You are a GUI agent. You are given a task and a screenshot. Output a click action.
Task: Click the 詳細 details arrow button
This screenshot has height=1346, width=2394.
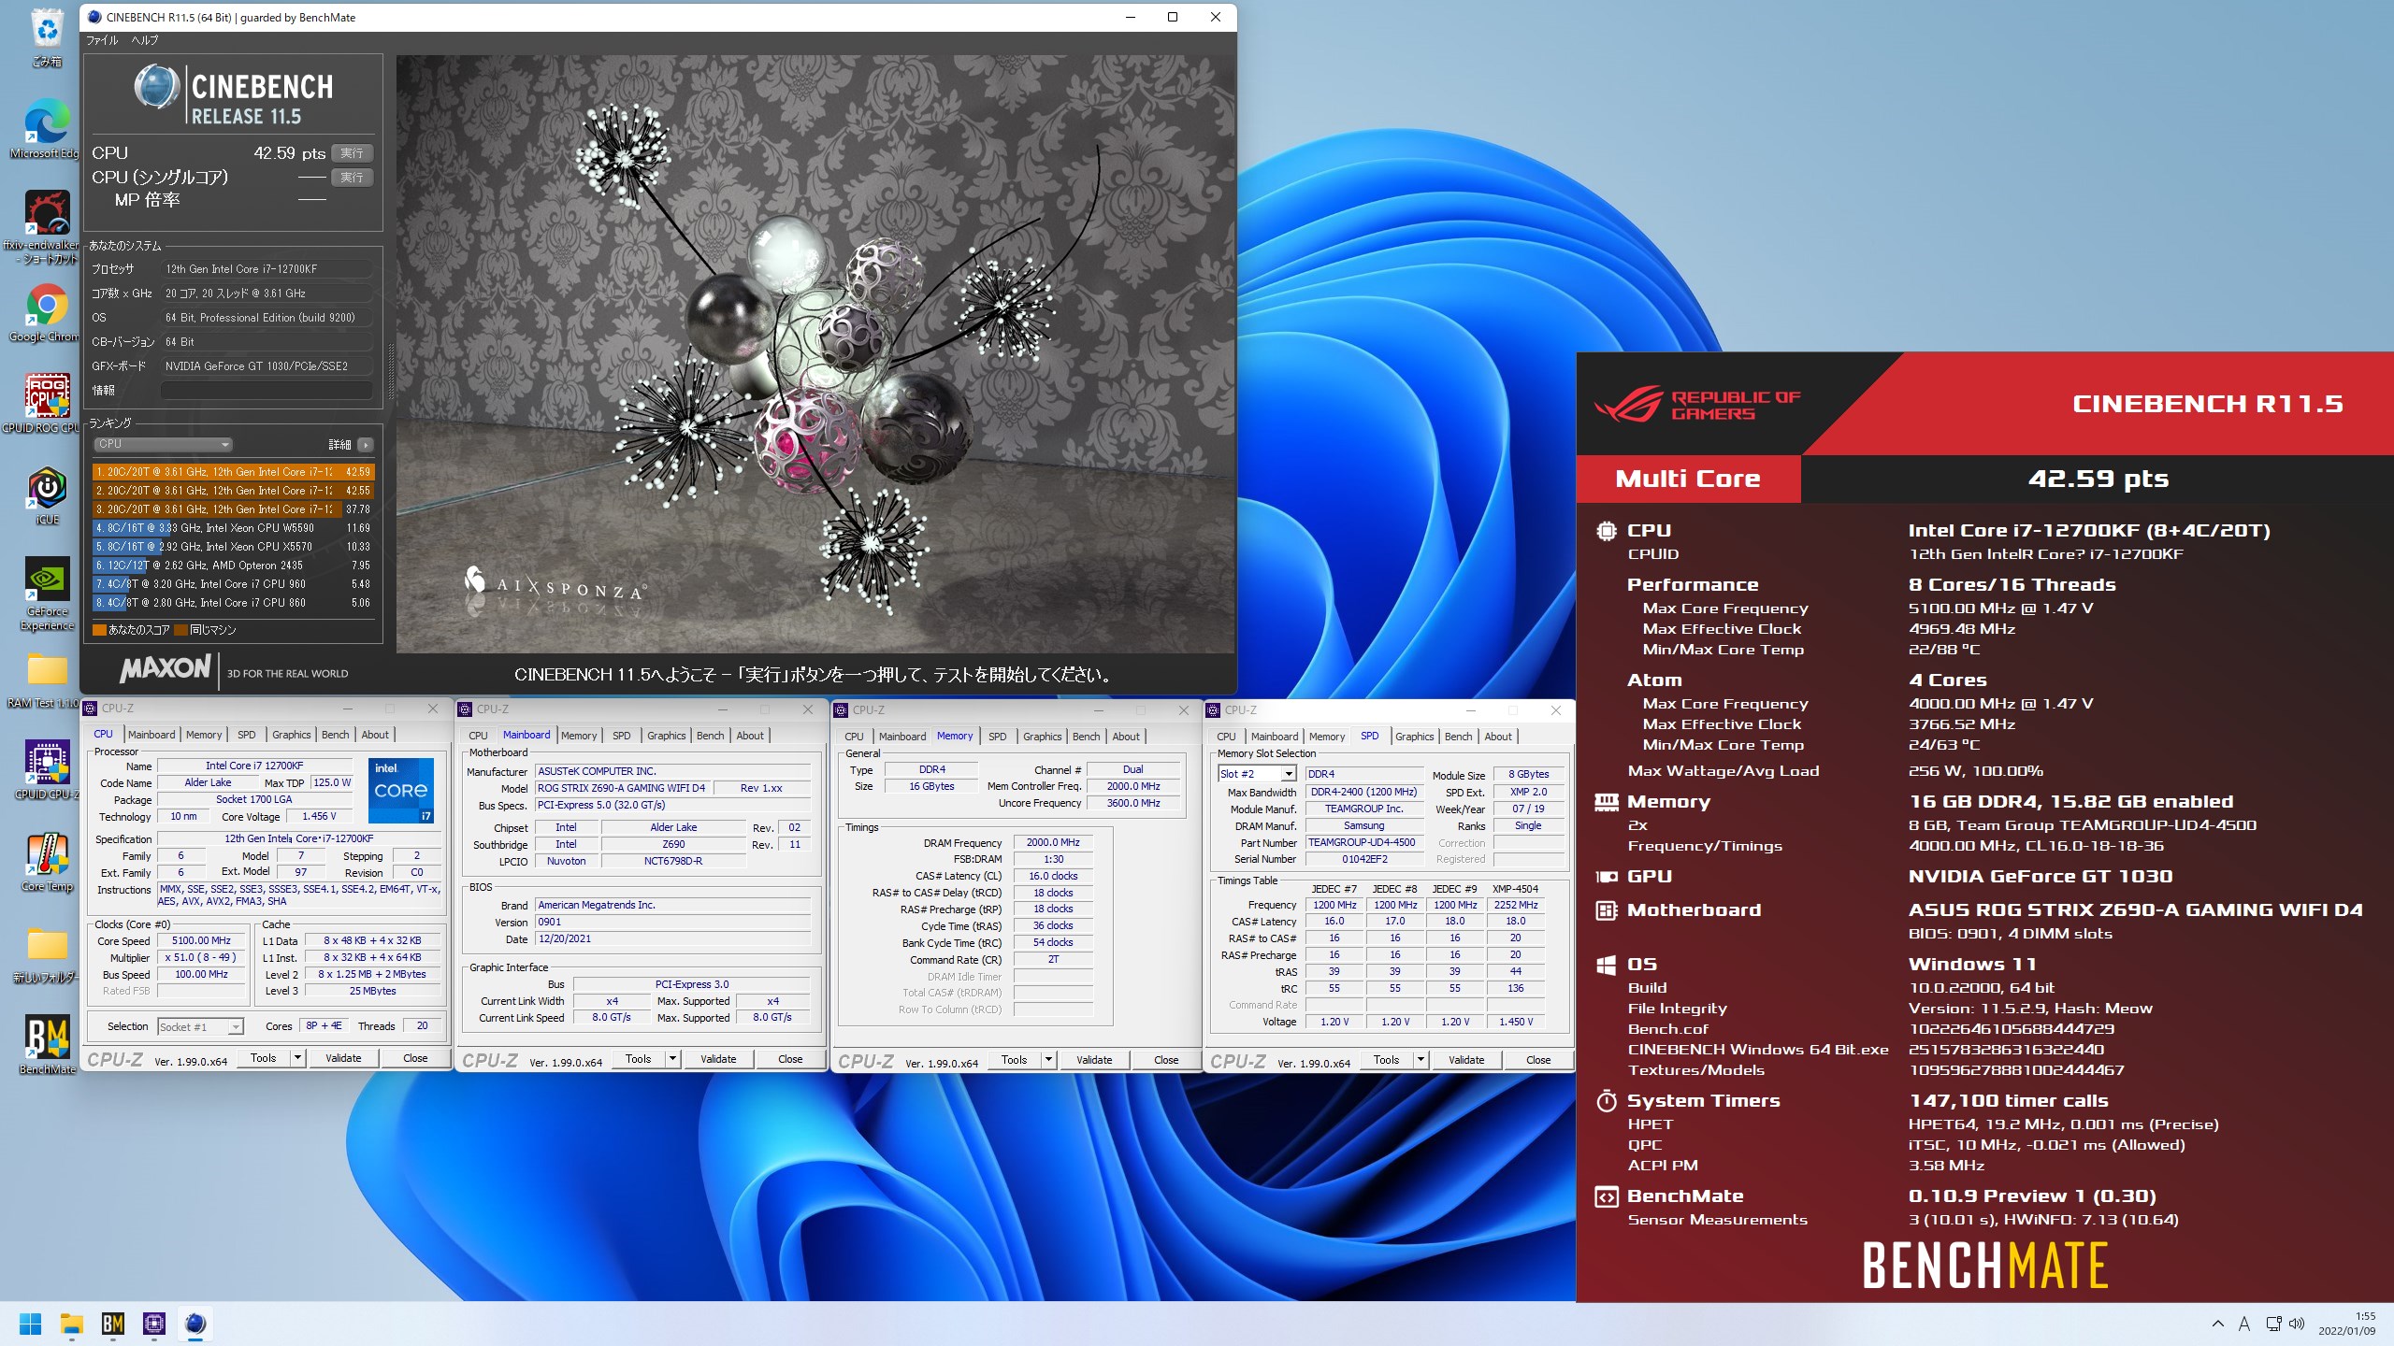[366, 445]
